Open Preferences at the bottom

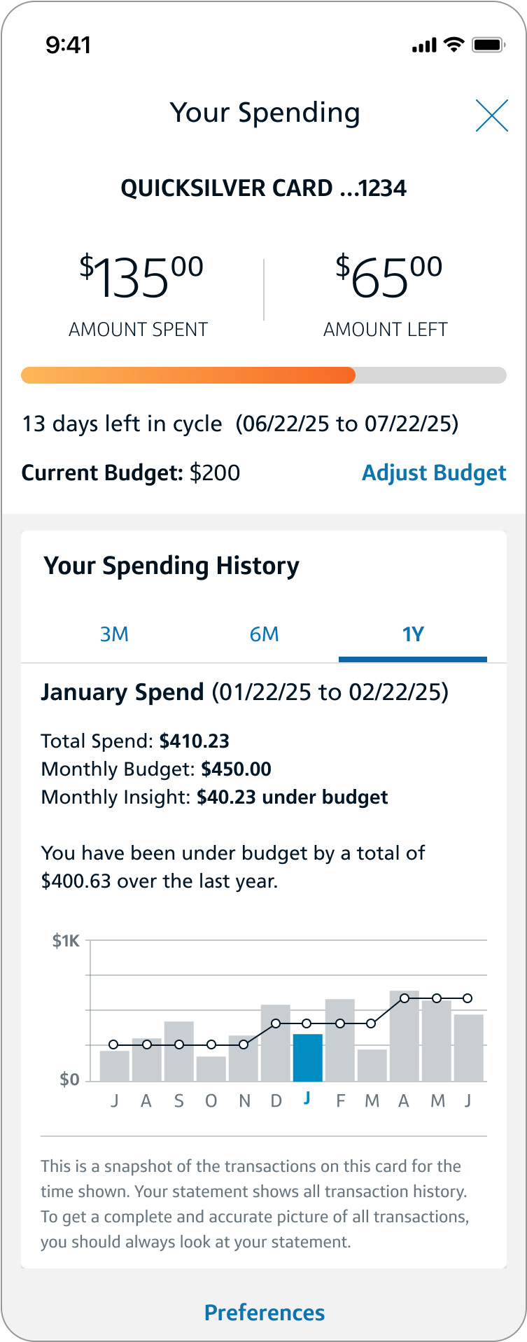pos(264,1313)
